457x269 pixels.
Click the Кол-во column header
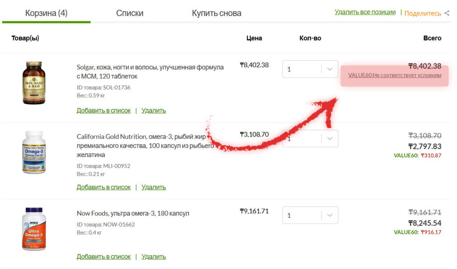(310, 38)
